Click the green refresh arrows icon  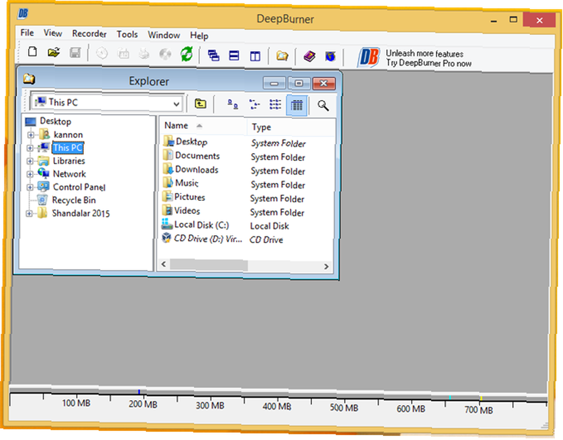click(186, 55)
